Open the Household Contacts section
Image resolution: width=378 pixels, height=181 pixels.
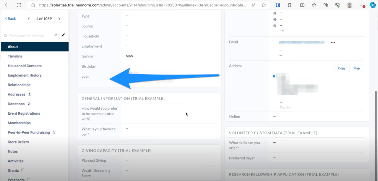24,66
